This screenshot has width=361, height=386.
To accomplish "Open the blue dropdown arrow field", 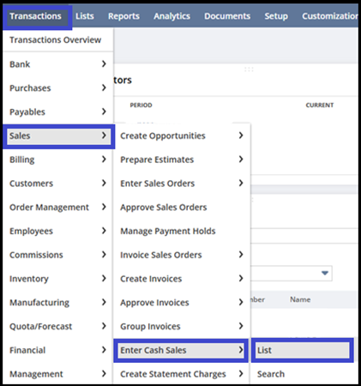I will click(x=325, y=273).
